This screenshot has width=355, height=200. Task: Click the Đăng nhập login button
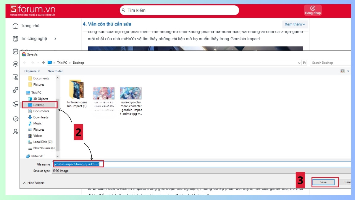point(313,10)
